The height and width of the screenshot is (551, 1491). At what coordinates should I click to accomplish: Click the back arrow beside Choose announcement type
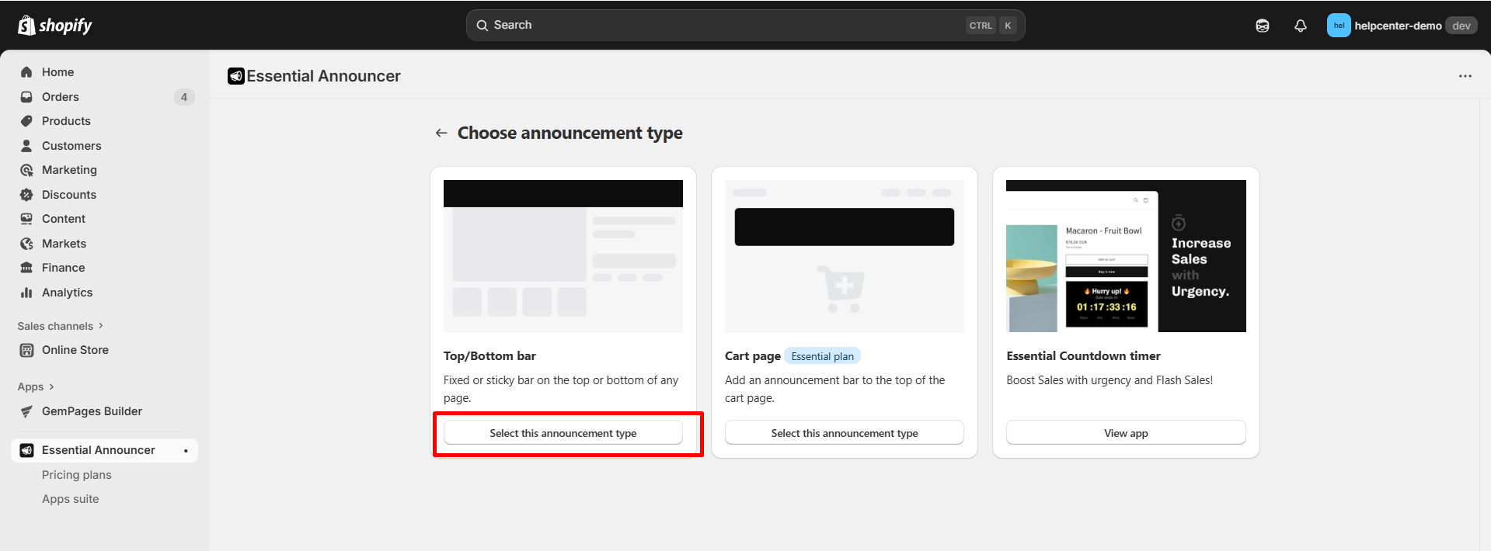point(441,133)
